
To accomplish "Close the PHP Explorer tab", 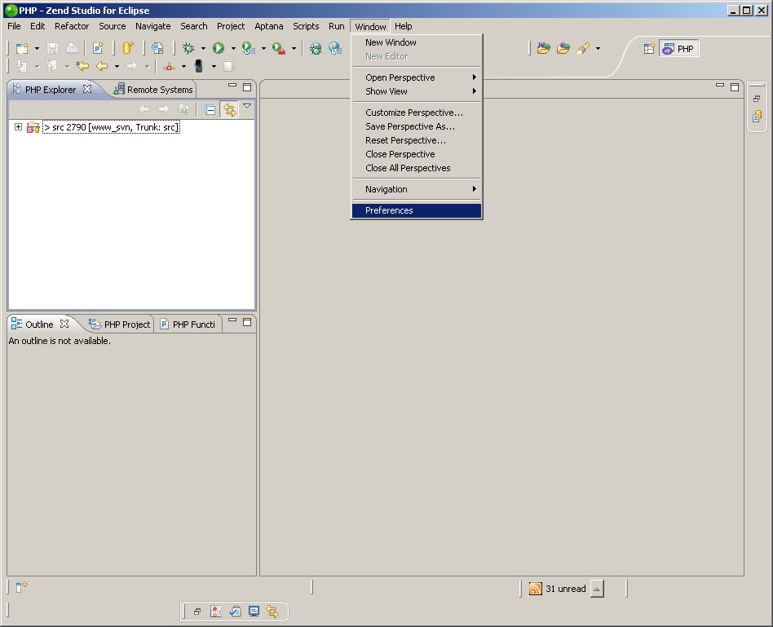I will pyautogui.click(x=87, y=89).
